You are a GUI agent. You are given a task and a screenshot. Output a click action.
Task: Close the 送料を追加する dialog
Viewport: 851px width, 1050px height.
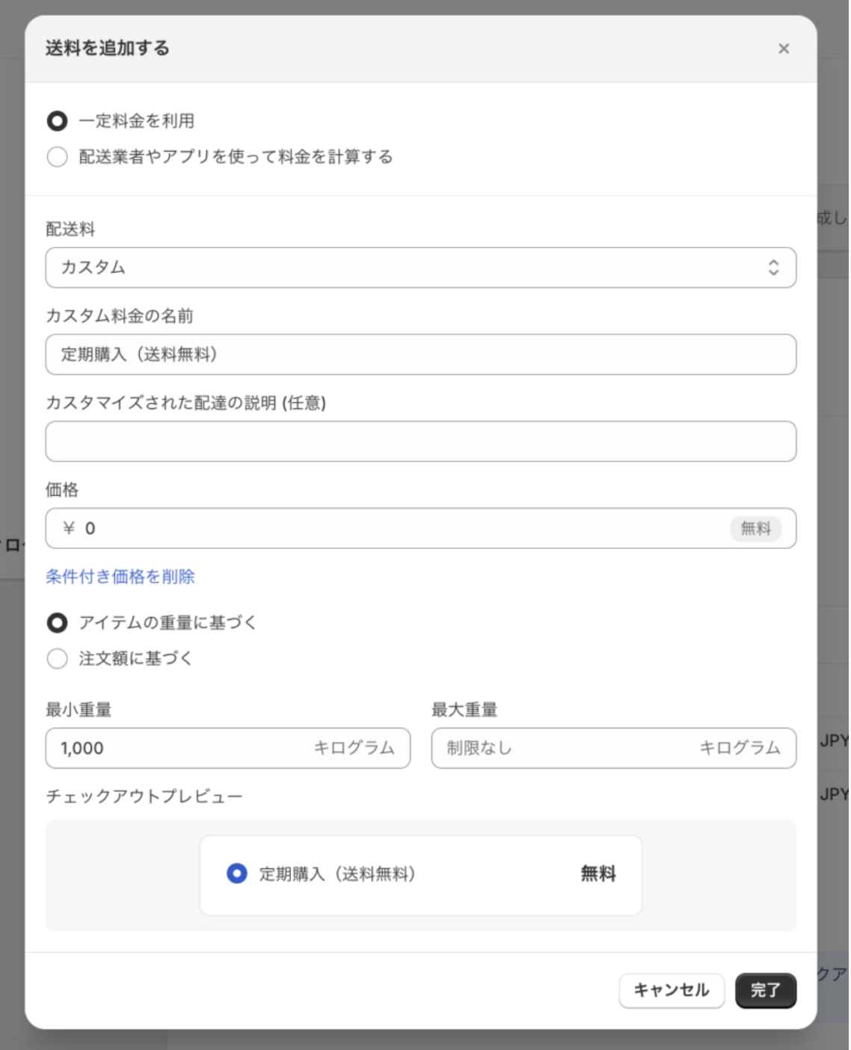[784, 49]
